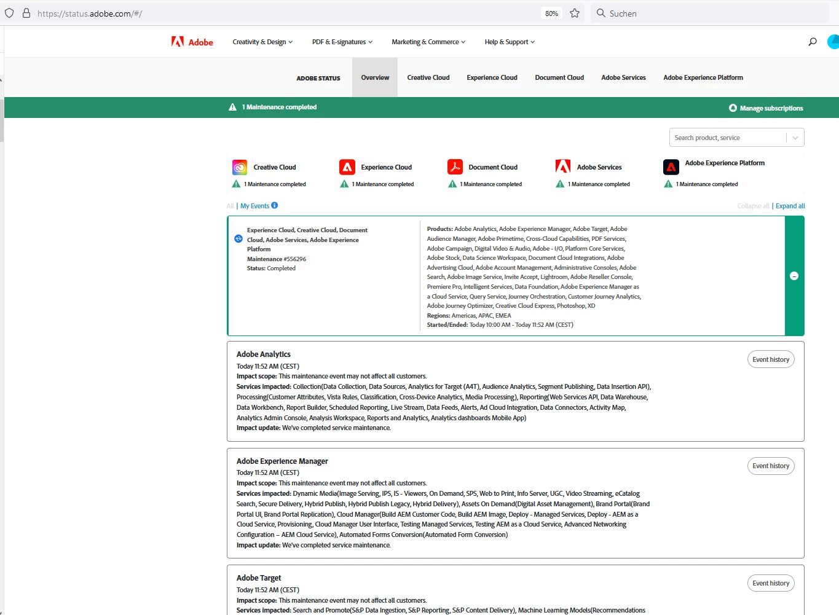Open the Marketing & Commerce menu
This screenshot has height=615, width=839.
[x=428, y=42]
